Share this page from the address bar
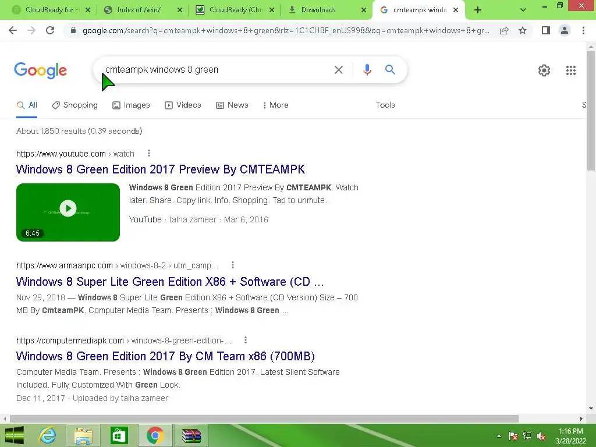Viewport: 596px width, 447px height. [x=504, y=30]
